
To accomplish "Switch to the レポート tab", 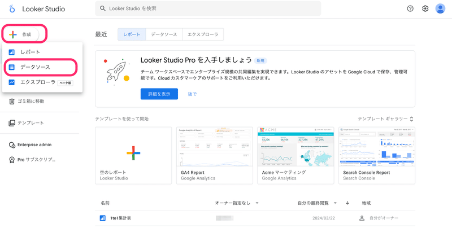I will click(132, 34).
